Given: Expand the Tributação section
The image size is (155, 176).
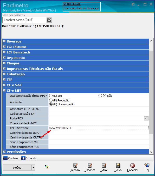Looking at the screenshot, I should [x=4, y=74].
